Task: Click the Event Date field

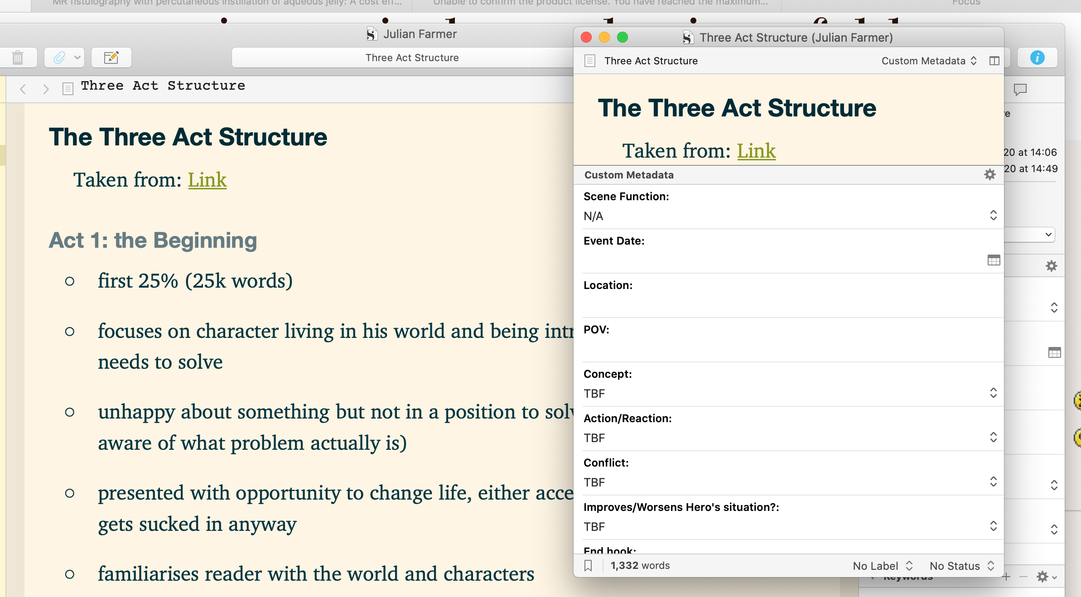Action: (x=784, y=260)
